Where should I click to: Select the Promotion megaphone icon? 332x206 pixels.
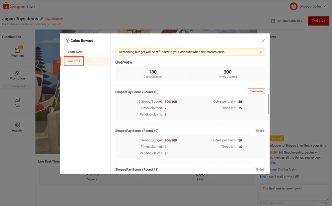(17, 74)
